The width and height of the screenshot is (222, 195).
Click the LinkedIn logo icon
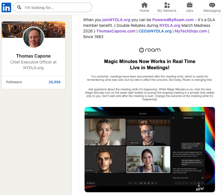tap(6, 7)
